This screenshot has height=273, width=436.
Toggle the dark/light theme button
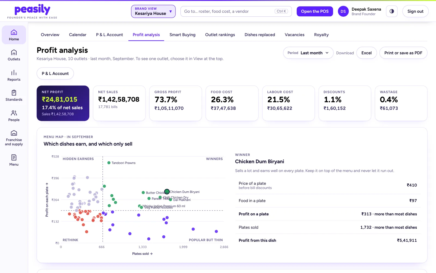pyautogui.click(x=392, y=11)
